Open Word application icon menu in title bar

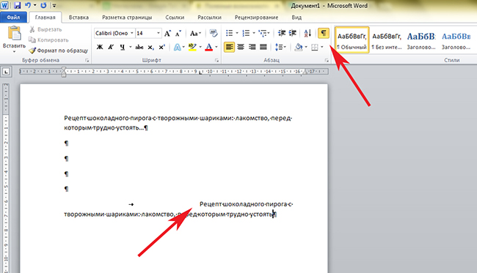(x=5, y=5)
